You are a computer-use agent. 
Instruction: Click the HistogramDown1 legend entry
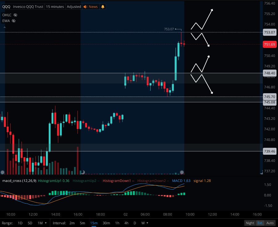point(118,181)
